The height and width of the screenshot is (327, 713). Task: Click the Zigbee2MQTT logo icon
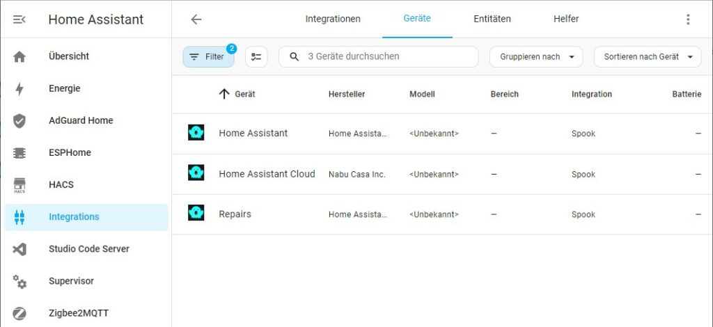[19, 313]
